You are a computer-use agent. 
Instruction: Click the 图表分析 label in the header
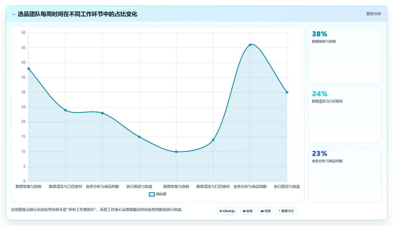click(x=374, y=14)
